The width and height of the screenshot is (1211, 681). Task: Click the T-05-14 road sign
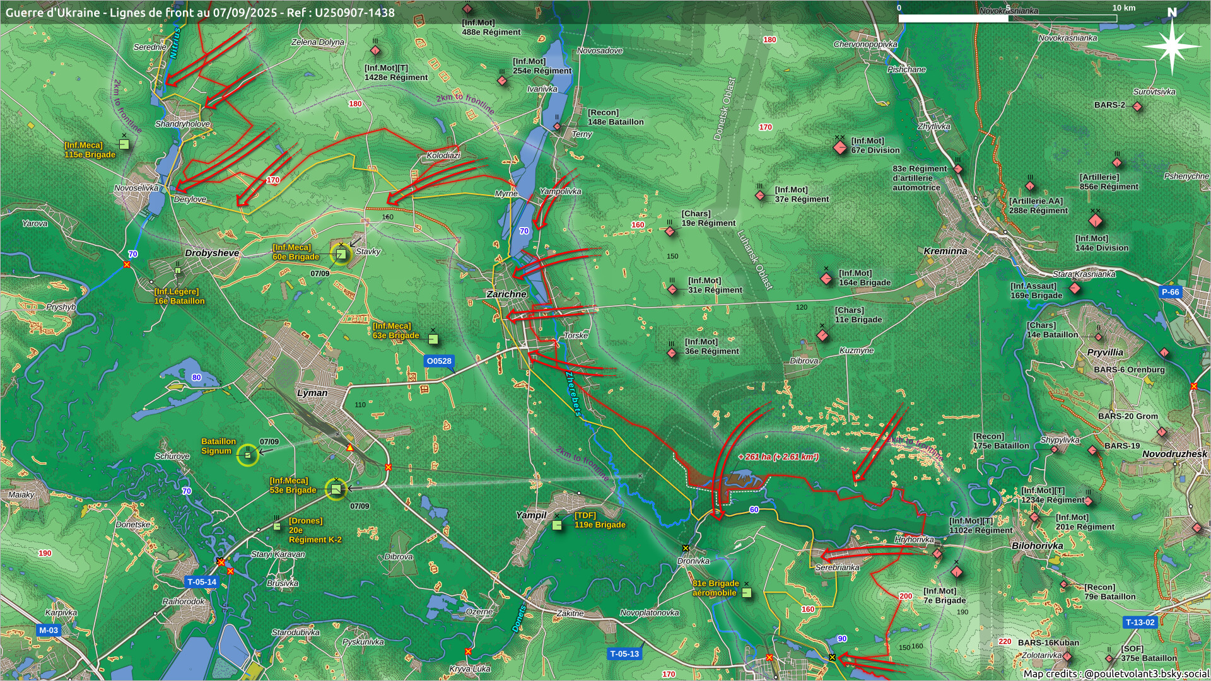[x=202, y=582]
